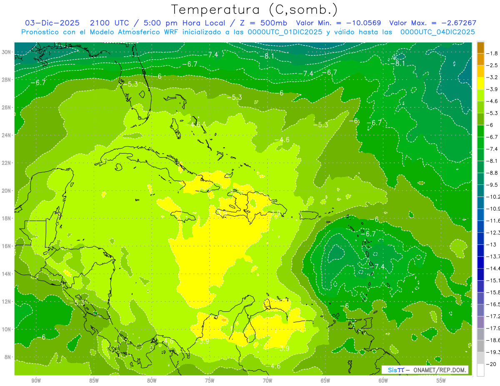Click the "-13.7" color scale label
The image size is (500, 386).
pos(493,256)
